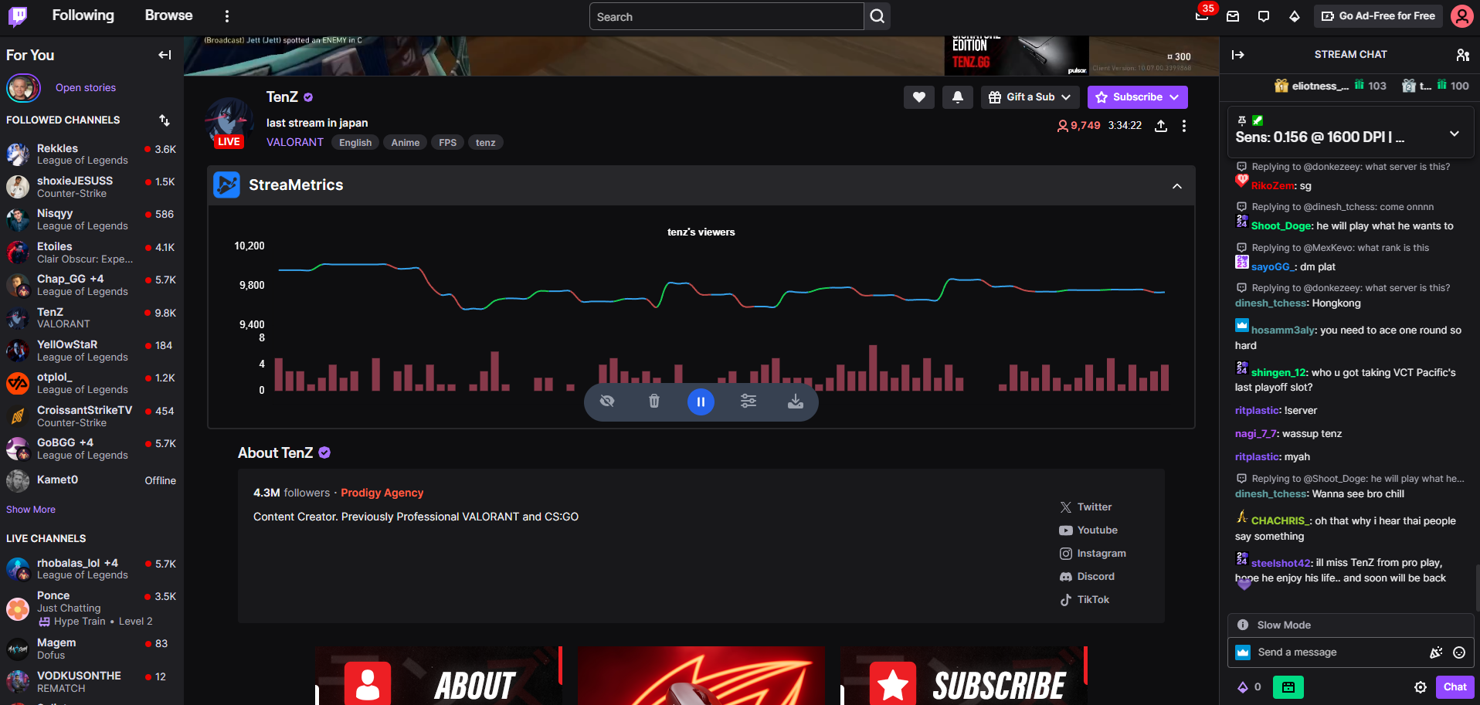
Task: Open the Prodigy Agency link
Action: (382, 493)
